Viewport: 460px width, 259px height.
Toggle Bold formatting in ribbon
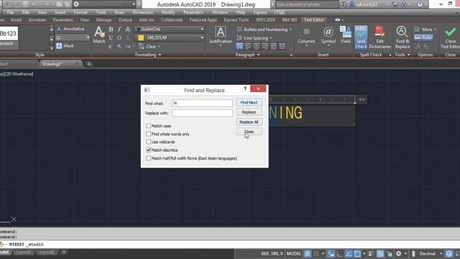(x=111, y=29)
